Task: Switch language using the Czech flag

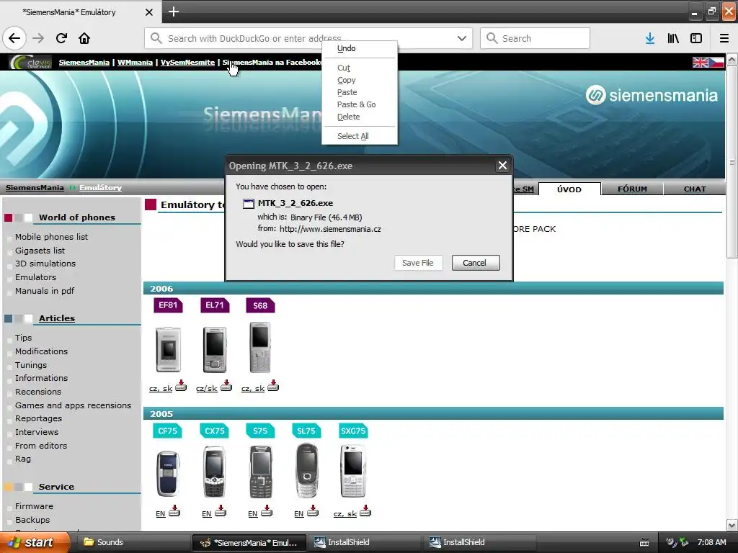Action: tap(716, 62)
